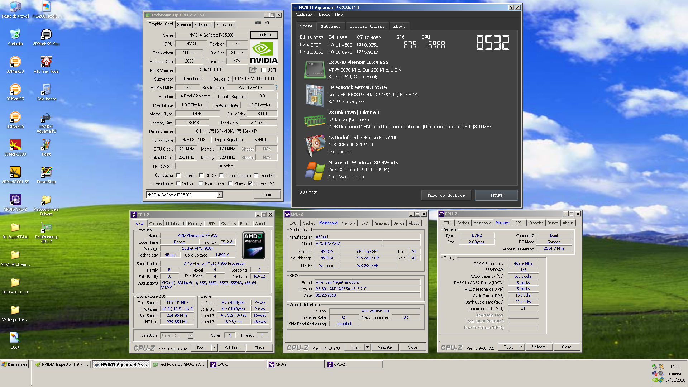Open SPD tab in Memory CPU-Z window

pyautogui.click(x=519, y=223)
